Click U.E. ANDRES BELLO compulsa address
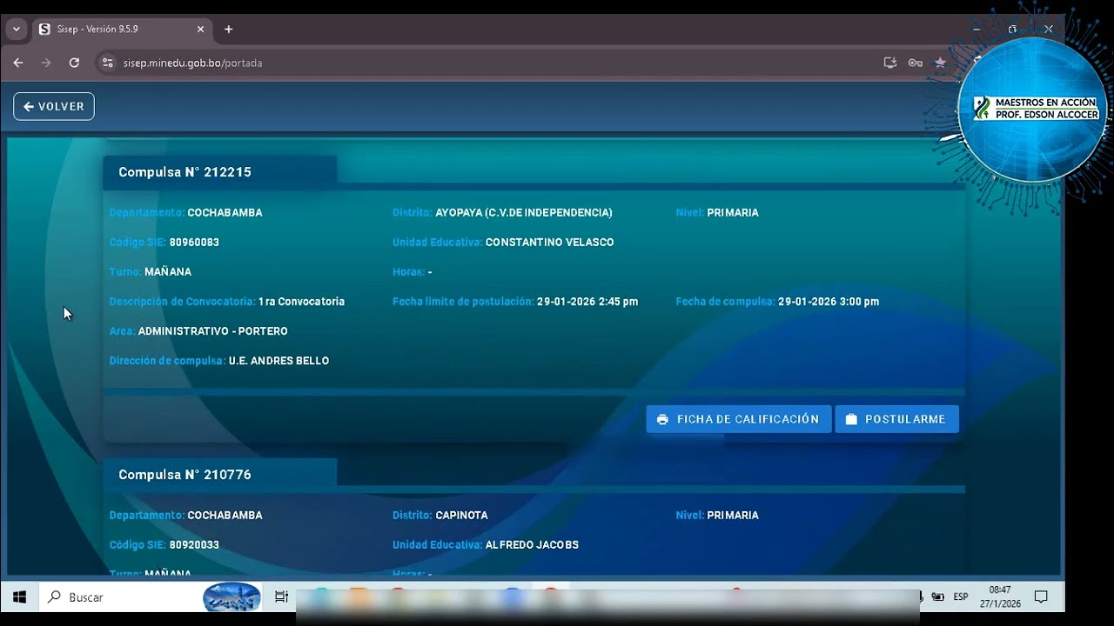 click(x=278, y=361)
